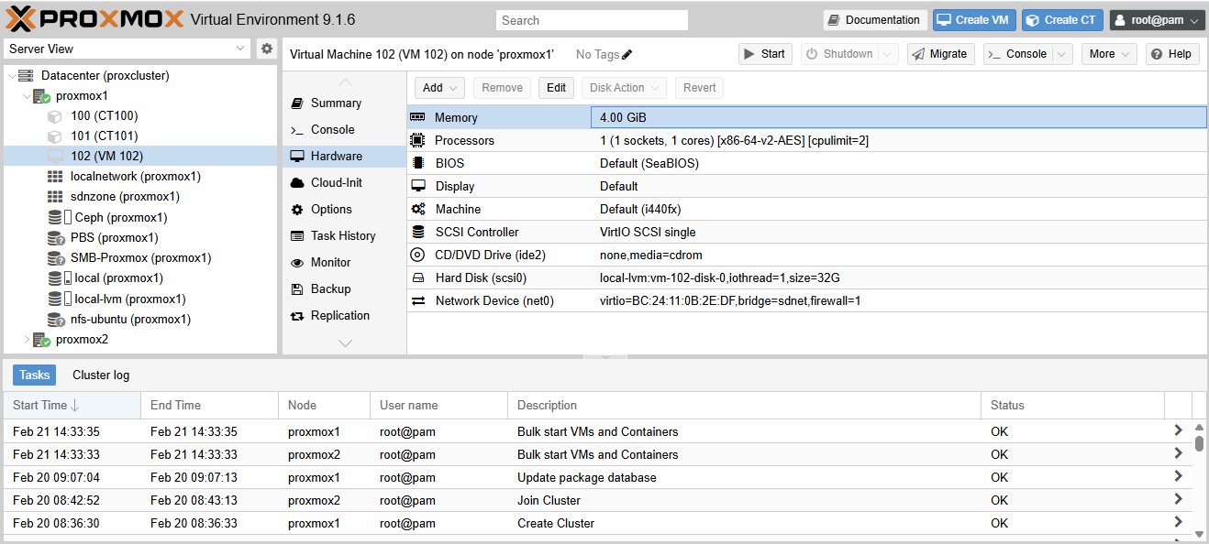The height and width of the screenshot is (544, 1209).
Task: Sort by Start Time column header
Action: [72, 405]
